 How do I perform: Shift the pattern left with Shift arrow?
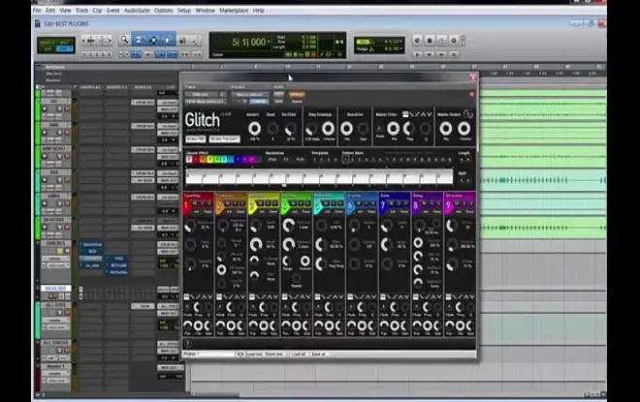coord(462,180)
